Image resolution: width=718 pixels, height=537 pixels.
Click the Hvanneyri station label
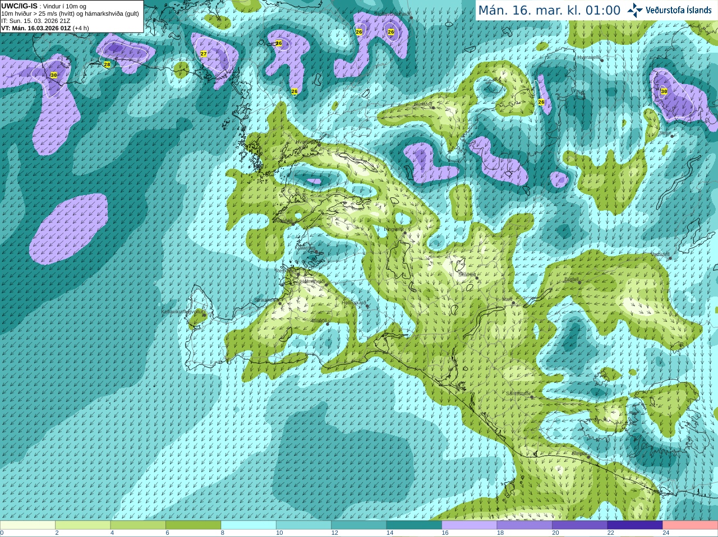tap(306, 142)
